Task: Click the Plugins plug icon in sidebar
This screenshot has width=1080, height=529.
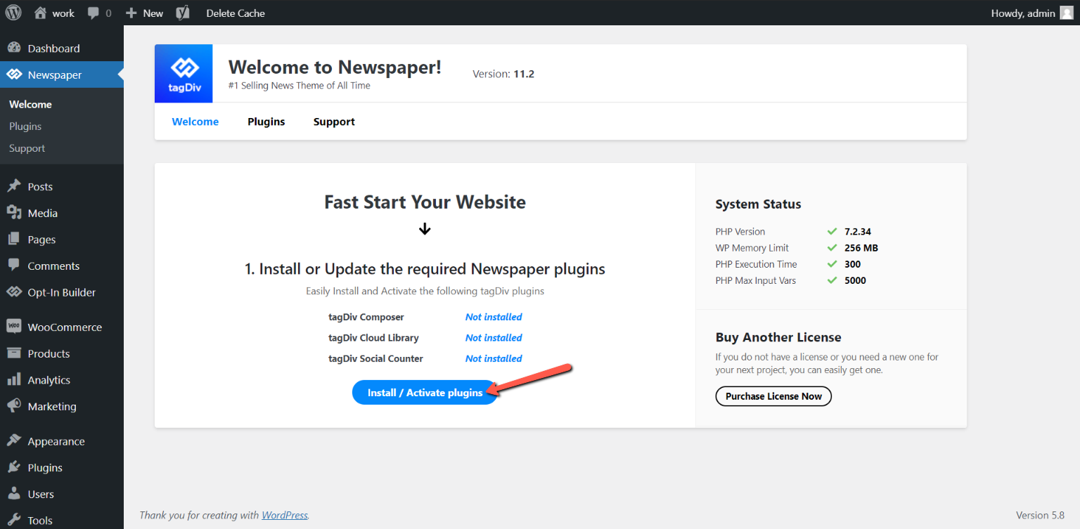Action: coord(13,467)
